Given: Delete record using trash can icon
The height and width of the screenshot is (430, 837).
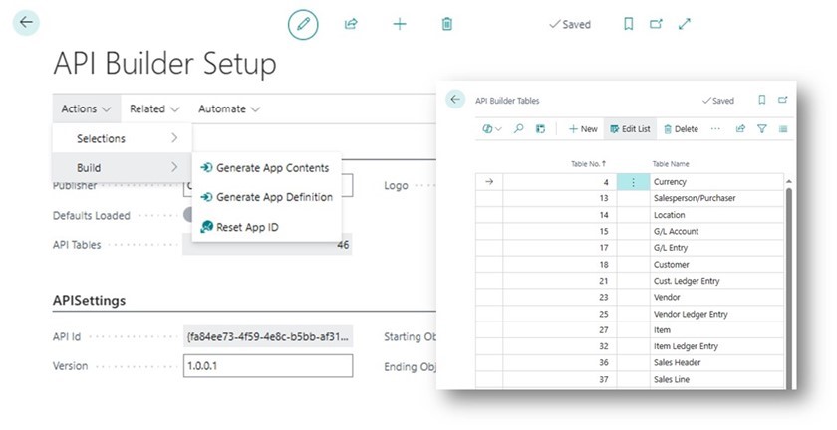Looking at the screenshot, I should point(447,24).
